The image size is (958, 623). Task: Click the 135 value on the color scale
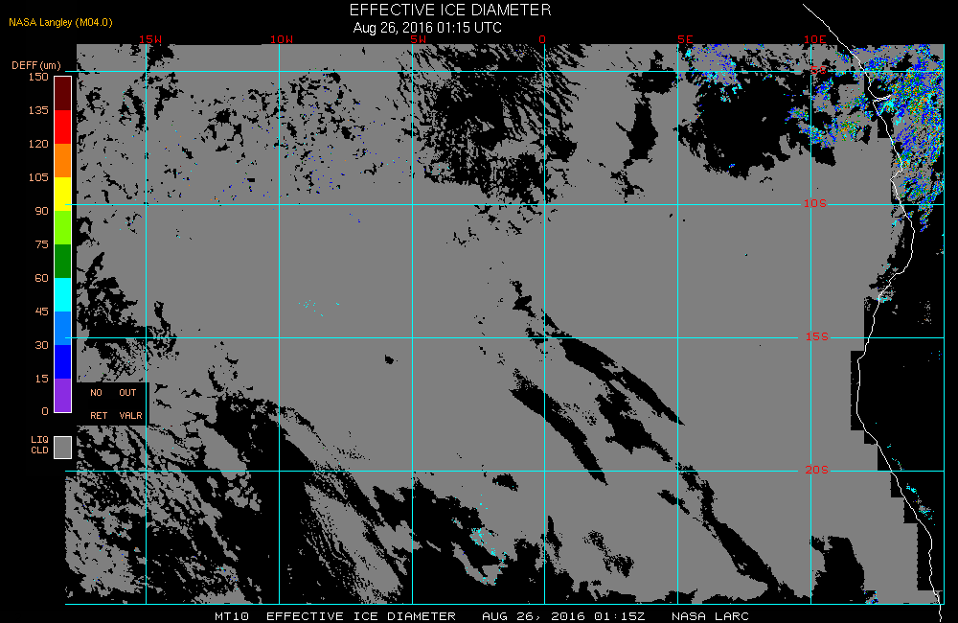click(38, 110)
